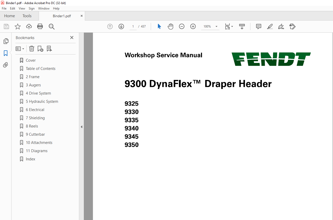Select the 9 Cutterbar bookmark
Screen dimensions: 333x220
tap(35, 134)
